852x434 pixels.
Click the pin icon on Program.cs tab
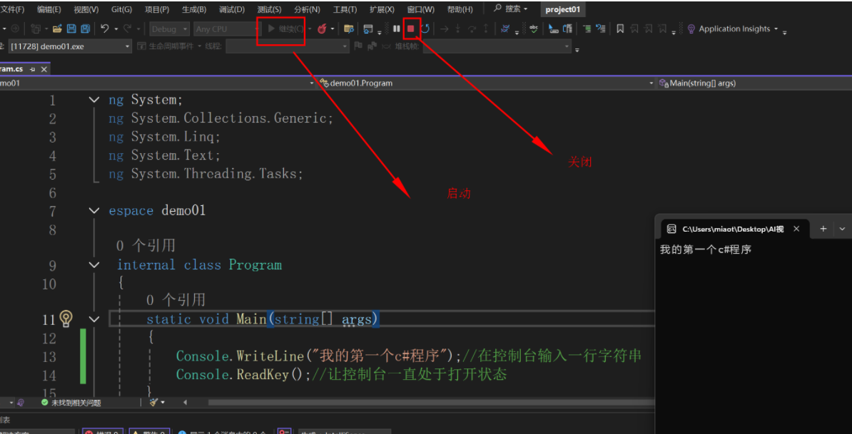(33, 69)
